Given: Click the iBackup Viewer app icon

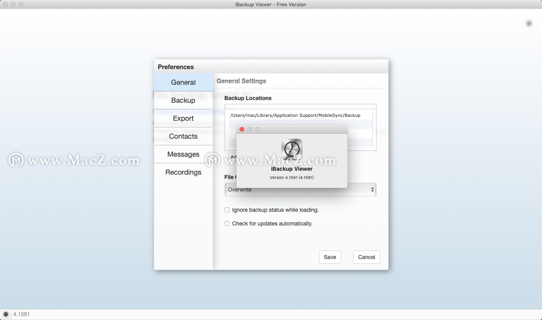Looking at the screenshot, I should click(292, 149).
